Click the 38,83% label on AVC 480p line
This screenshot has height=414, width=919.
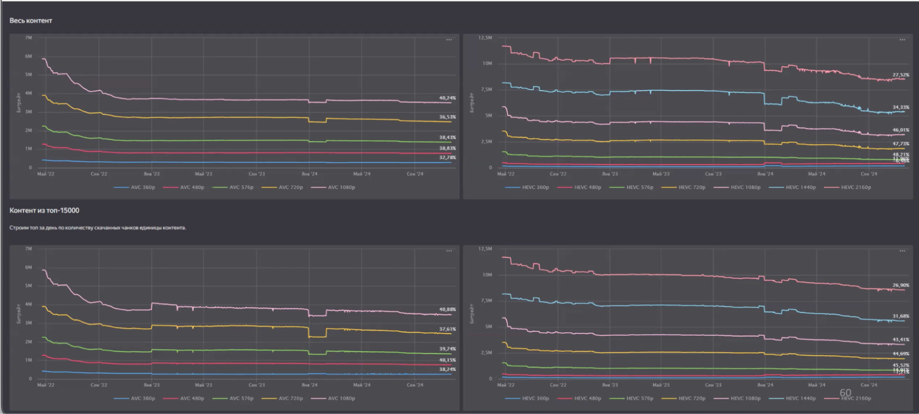click(x=447, y=148)
